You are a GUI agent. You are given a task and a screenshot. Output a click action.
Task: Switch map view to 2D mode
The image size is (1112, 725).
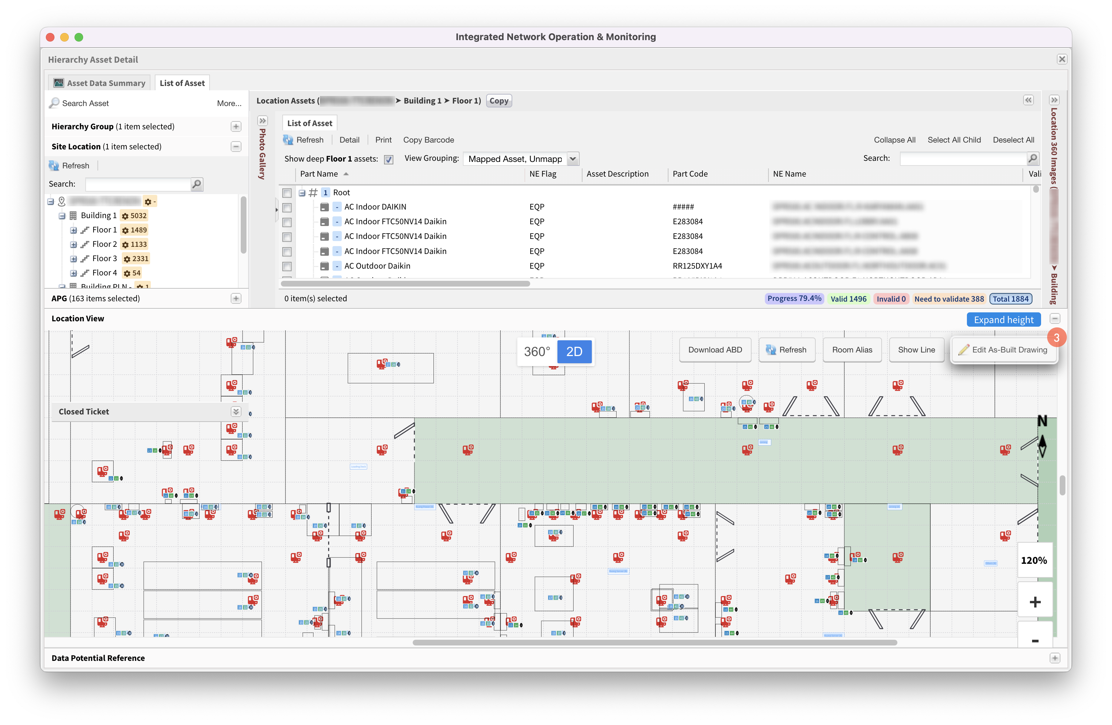point(574,351)
